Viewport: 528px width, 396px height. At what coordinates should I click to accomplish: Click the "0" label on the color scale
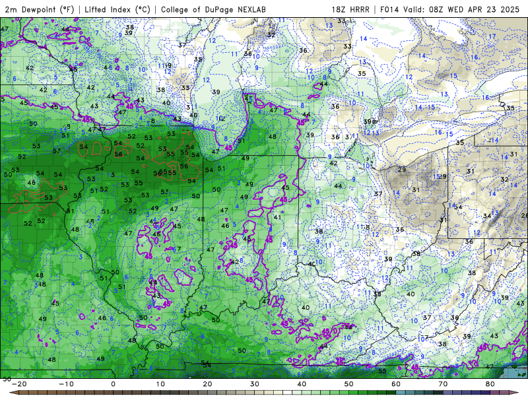click(113, 384)
